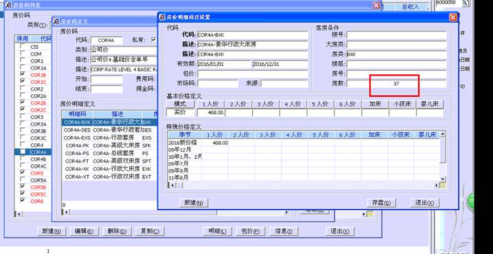The width and height of the screenshot is (493, 254).
Task: Open the 明细(L) button
Action: (218, 231)
